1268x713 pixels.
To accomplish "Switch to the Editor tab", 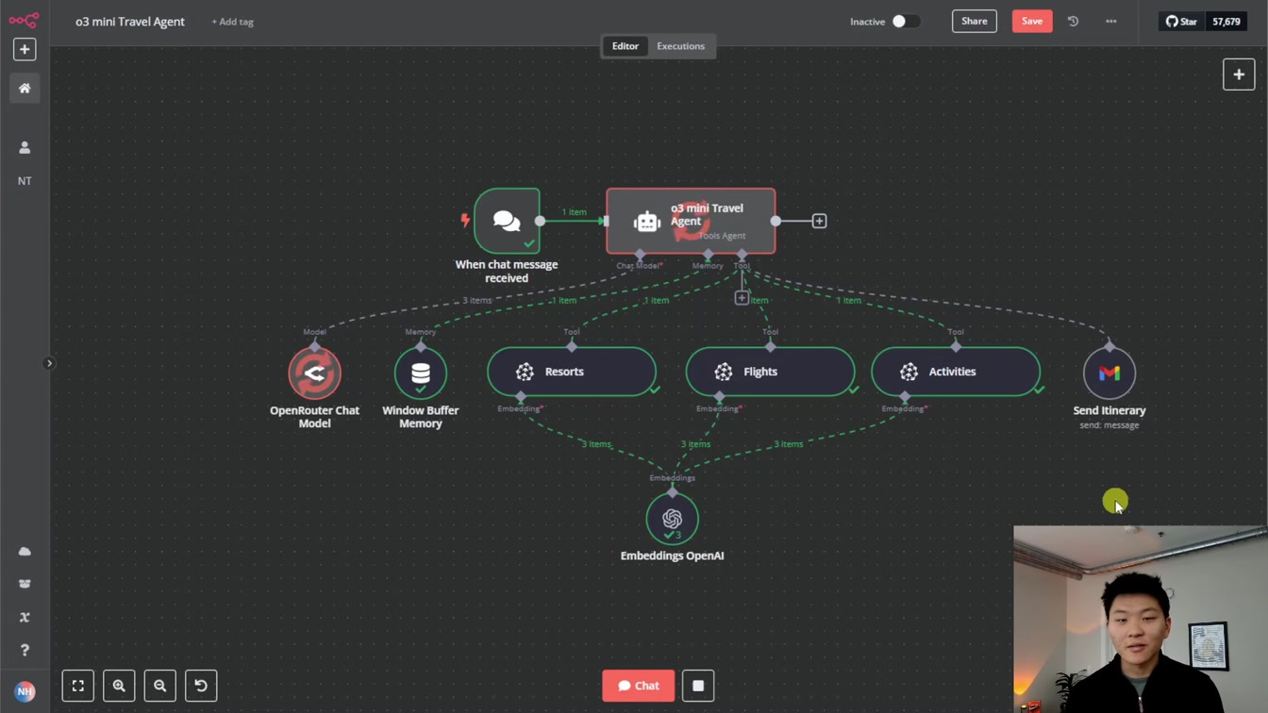I will pyautogui.click(x=626, y=46).
